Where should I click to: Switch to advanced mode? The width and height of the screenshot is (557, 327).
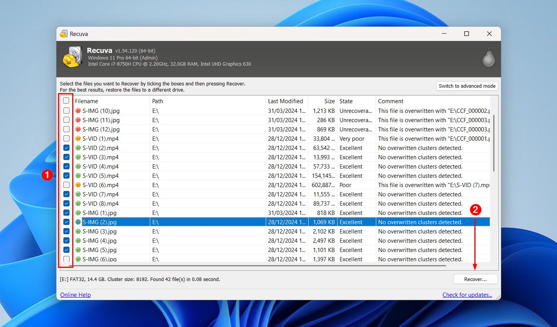467,86
